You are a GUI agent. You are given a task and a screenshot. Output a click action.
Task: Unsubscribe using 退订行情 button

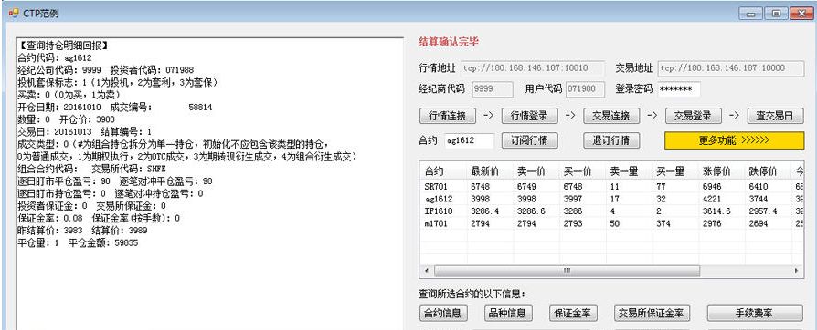[611, 140]
